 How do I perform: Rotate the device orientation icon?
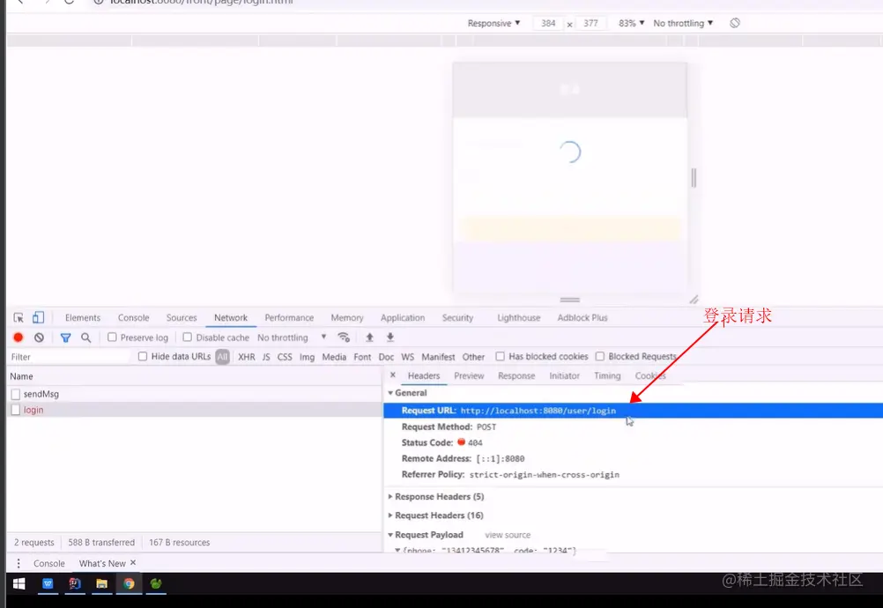[734, 23]
